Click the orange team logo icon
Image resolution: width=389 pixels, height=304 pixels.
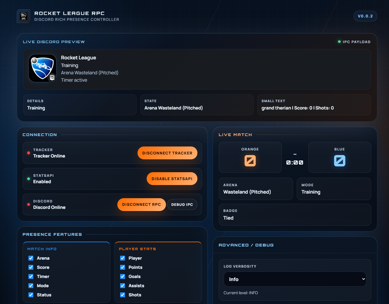[x=250, y=161]
